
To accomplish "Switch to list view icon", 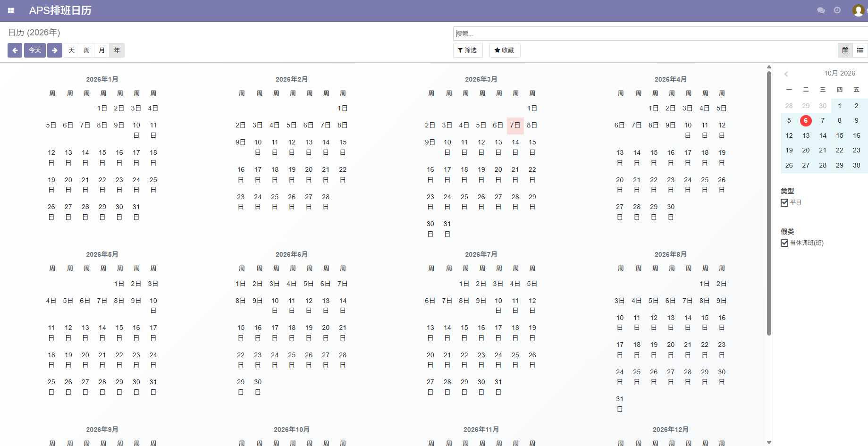I will (x=860, y=50).
